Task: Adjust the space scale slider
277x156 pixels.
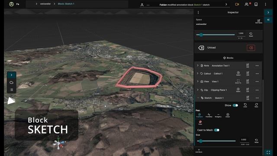Action: coord(216,35)
